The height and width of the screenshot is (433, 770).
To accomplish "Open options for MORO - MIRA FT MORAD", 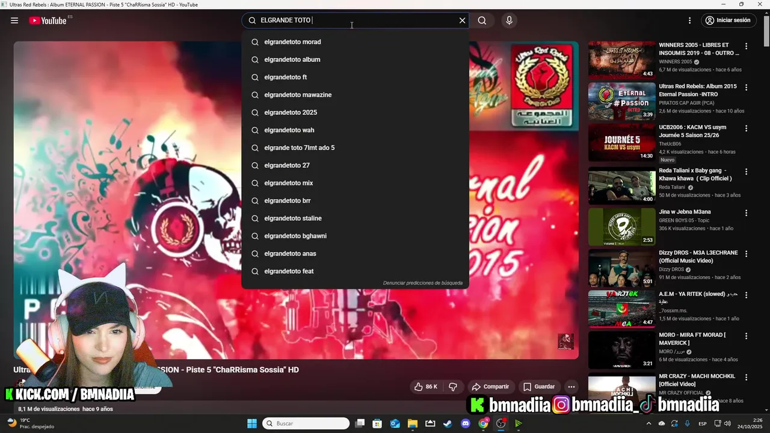I will pyautogui.click(x=747, y=336).
